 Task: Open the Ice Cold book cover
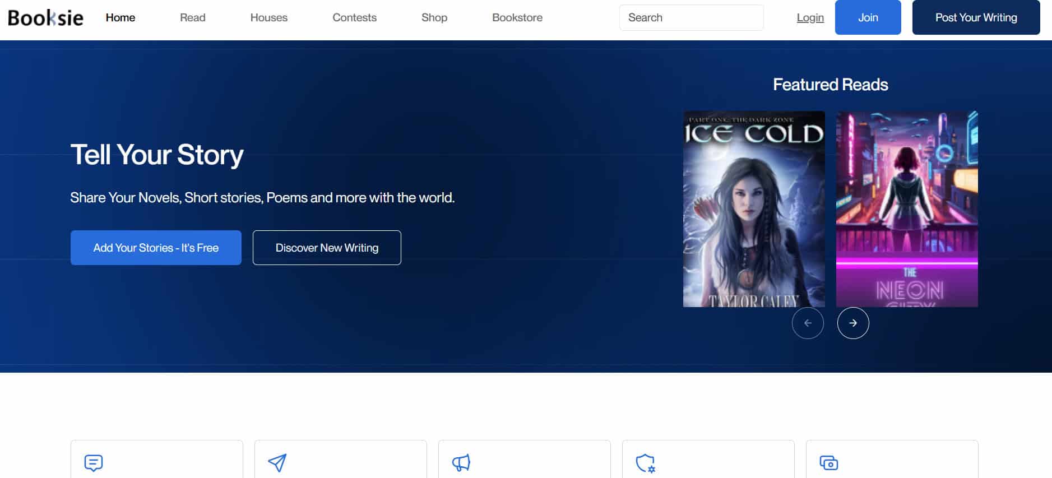(753, 209)
